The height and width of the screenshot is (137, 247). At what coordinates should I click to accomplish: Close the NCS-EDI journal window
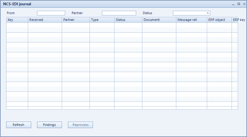point(244,4)
